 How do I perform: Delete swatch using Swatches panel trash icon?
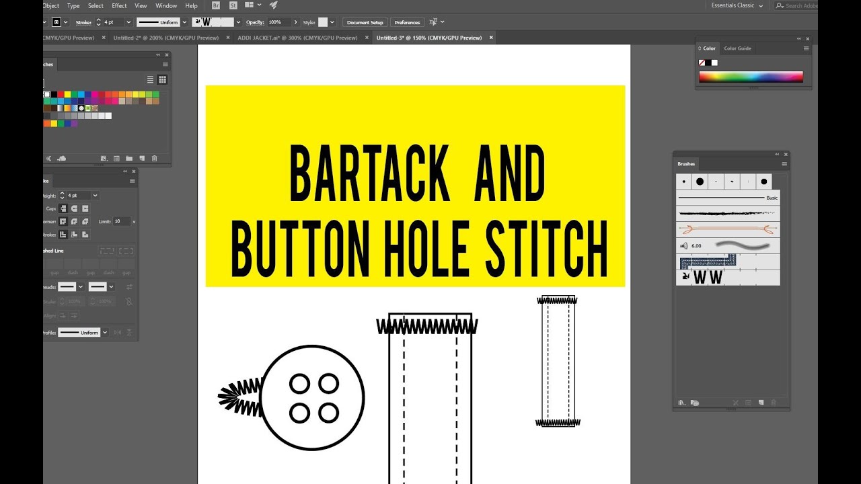click(154, 159)
